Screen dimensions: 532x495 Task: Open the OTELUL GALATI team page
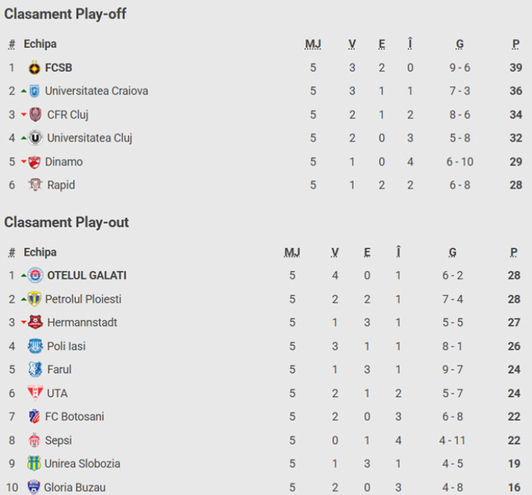87,276
